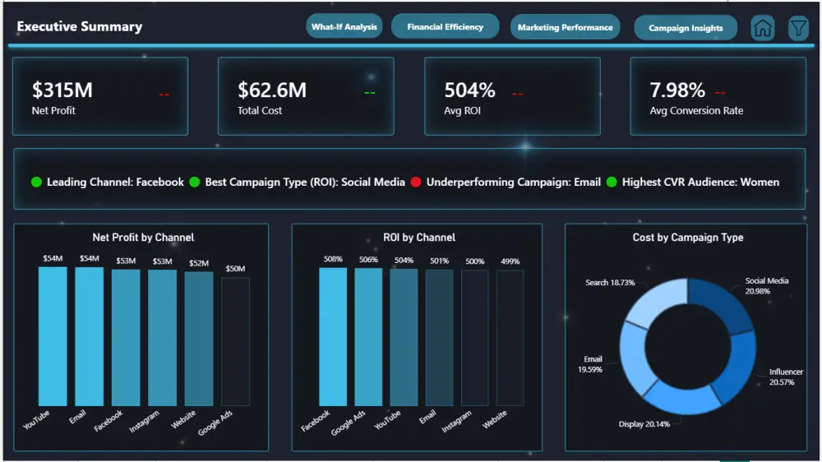Click the 'Search 18.73%' label
Viewport: 822px width, 462px height.
(x=610, y=283)
